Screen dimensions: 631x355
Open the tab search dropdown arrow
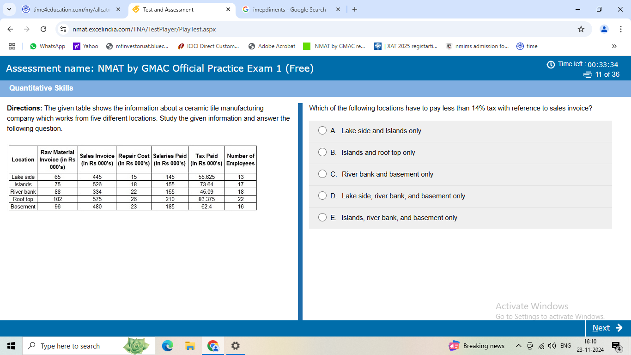pos(9,9)
